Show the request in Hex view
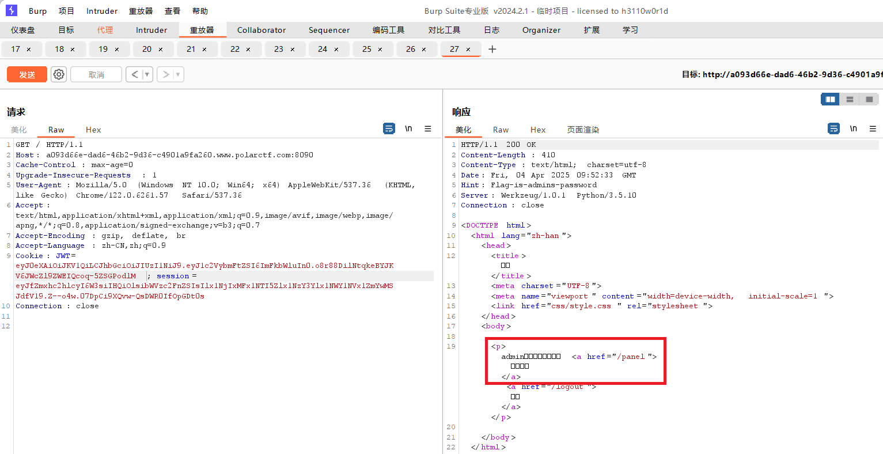 [93, 130]
